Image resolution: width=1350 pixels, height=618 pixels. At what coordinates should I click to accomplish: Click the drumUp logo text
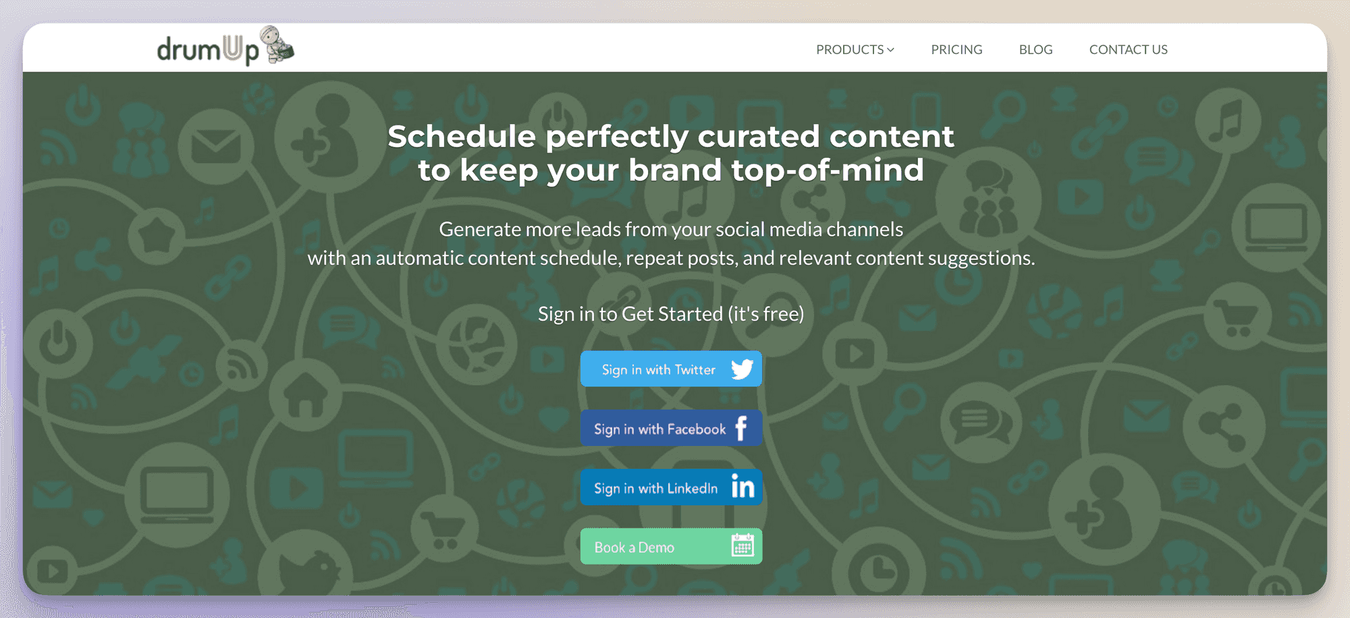[207, 51]
